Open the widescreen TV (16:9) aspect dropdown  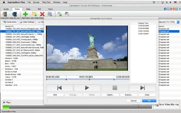178,22
